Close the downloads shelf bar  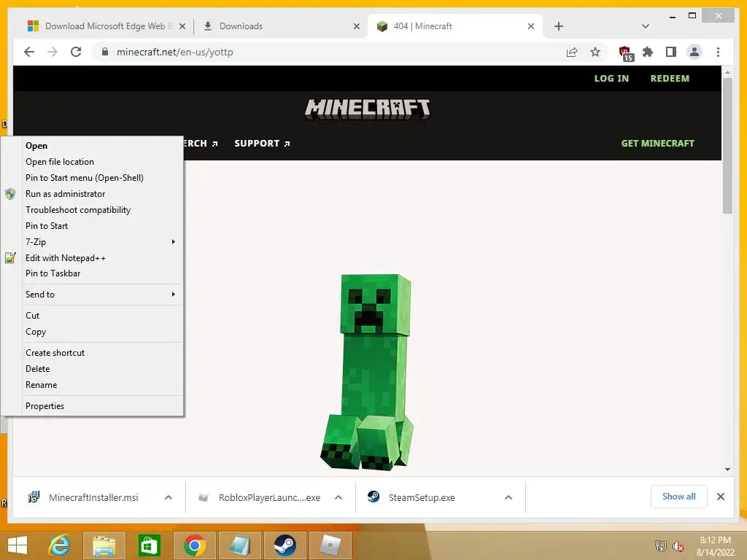[x=720, y=497]
